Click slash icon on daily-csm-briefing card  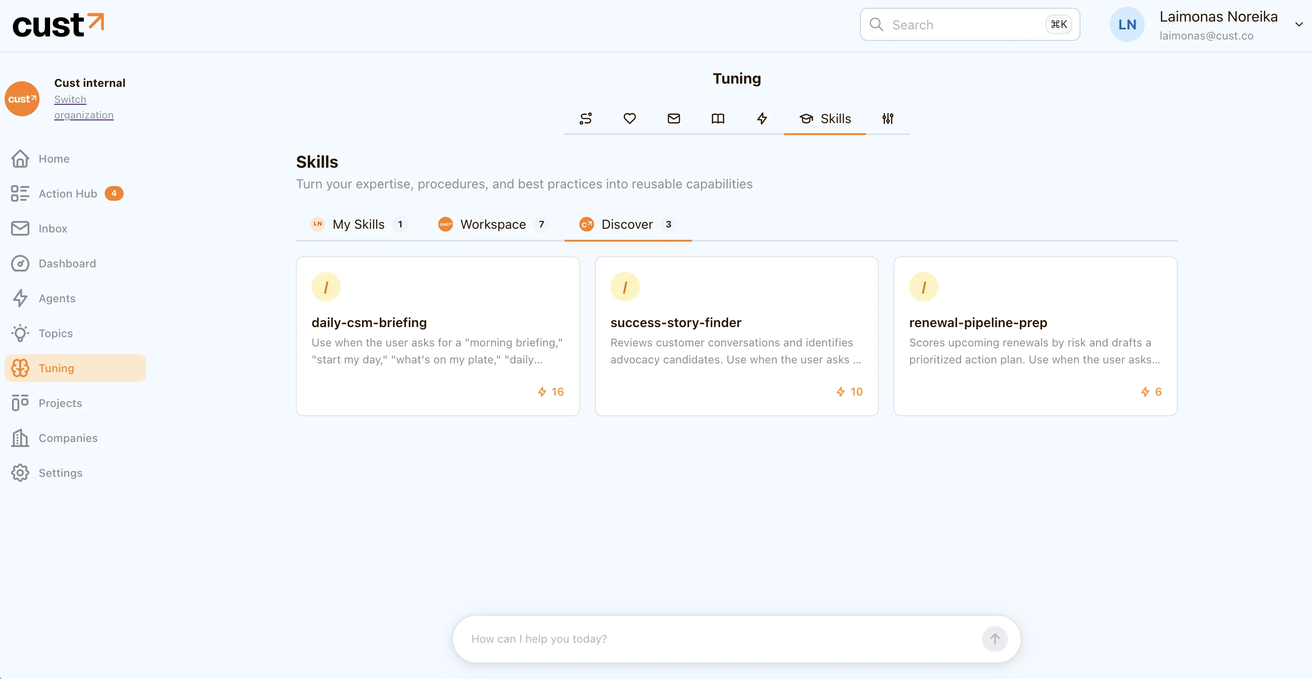pyautogui.click(x=326, y=287)
